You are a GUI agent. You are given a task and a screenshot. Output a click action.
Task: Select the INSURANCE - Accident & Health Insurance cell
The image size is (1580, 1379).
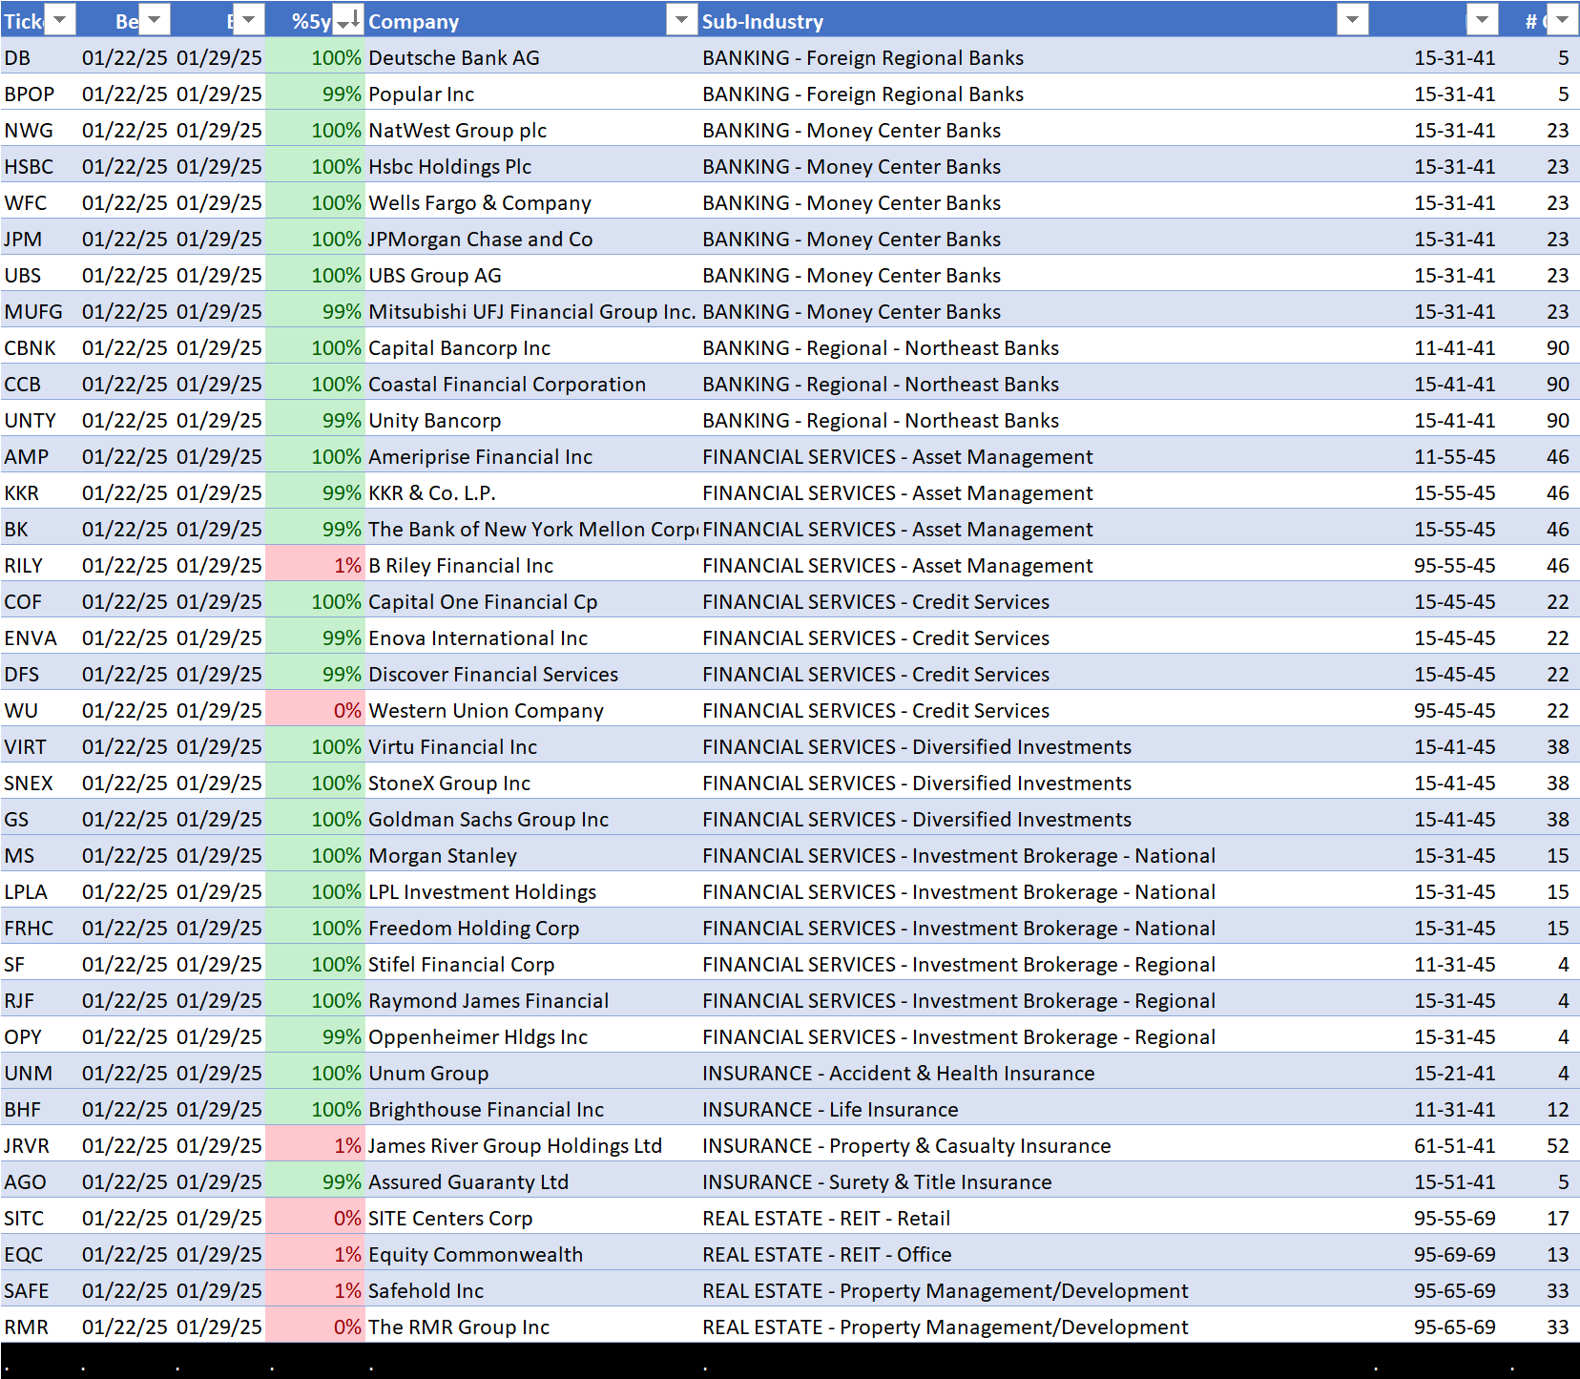coord(898,1074)
